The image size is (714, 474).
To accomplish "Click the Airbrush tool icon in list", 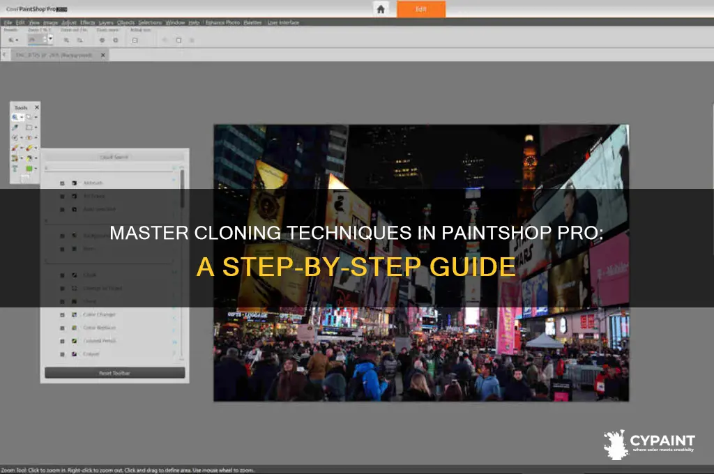I will 74,183.
